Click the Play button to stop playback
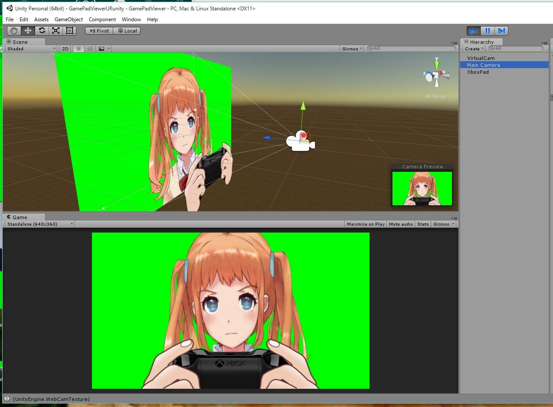Image resolution: width=553 pixels, height=407 pixels. click(474, 31)
